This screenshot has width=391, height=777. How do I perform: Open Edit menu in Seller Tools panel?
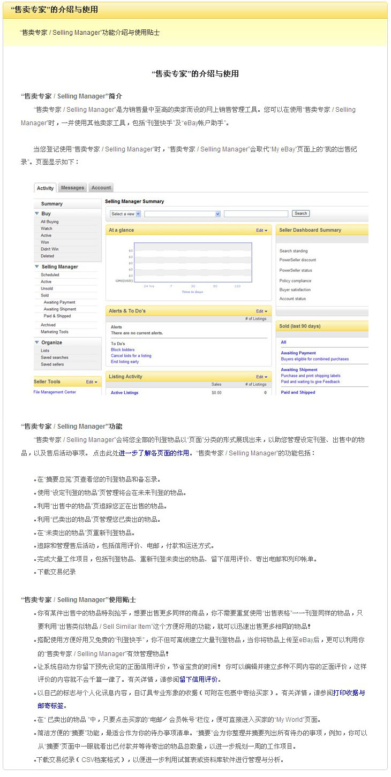tap(92, 382)
